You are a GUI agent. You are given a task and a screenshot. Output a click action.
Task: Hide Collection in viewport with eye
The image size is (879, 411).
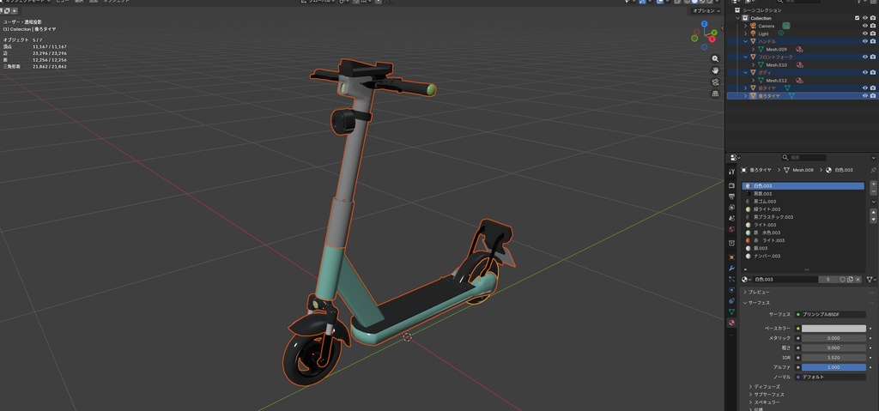pos(865,18)
